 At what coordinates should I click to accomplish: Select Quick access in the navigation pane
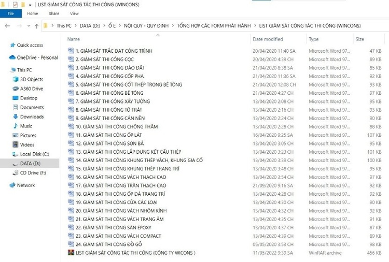pyautogui.click(x=30, y=45)
